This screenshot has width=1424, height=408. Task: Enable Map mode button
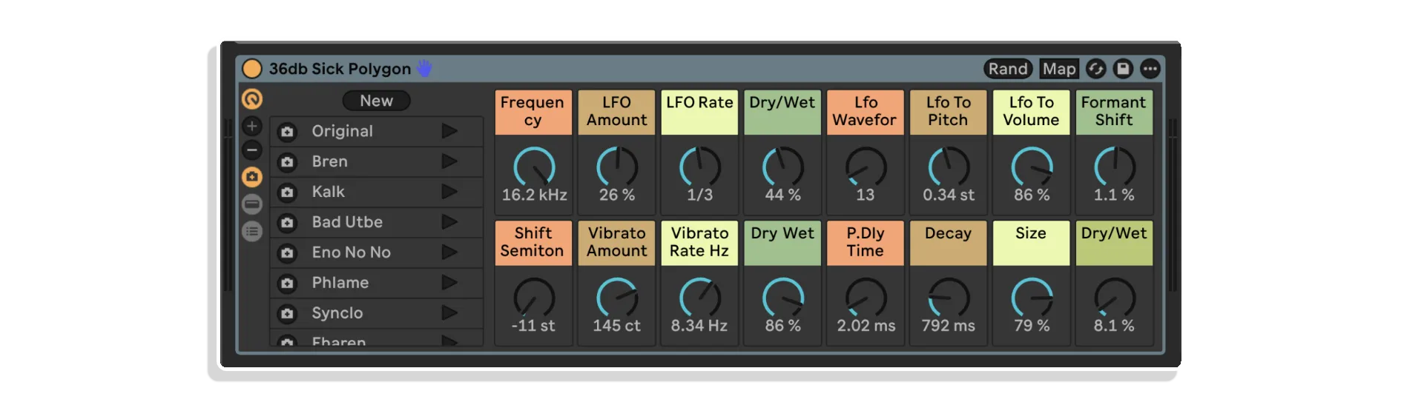(x=1059, y=69)
